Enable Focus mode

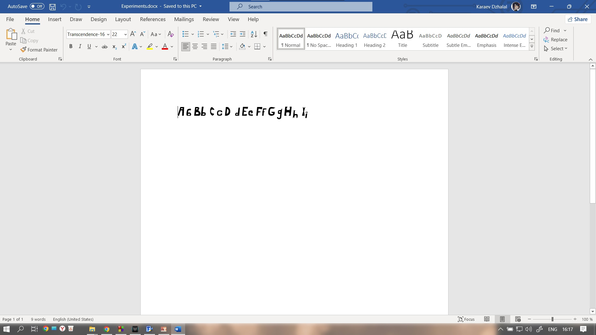(x=466, y=319)
